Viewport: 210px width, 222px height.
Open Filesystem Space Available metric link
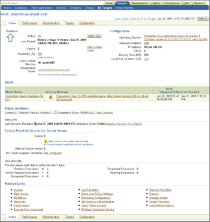tap(24, 98)
